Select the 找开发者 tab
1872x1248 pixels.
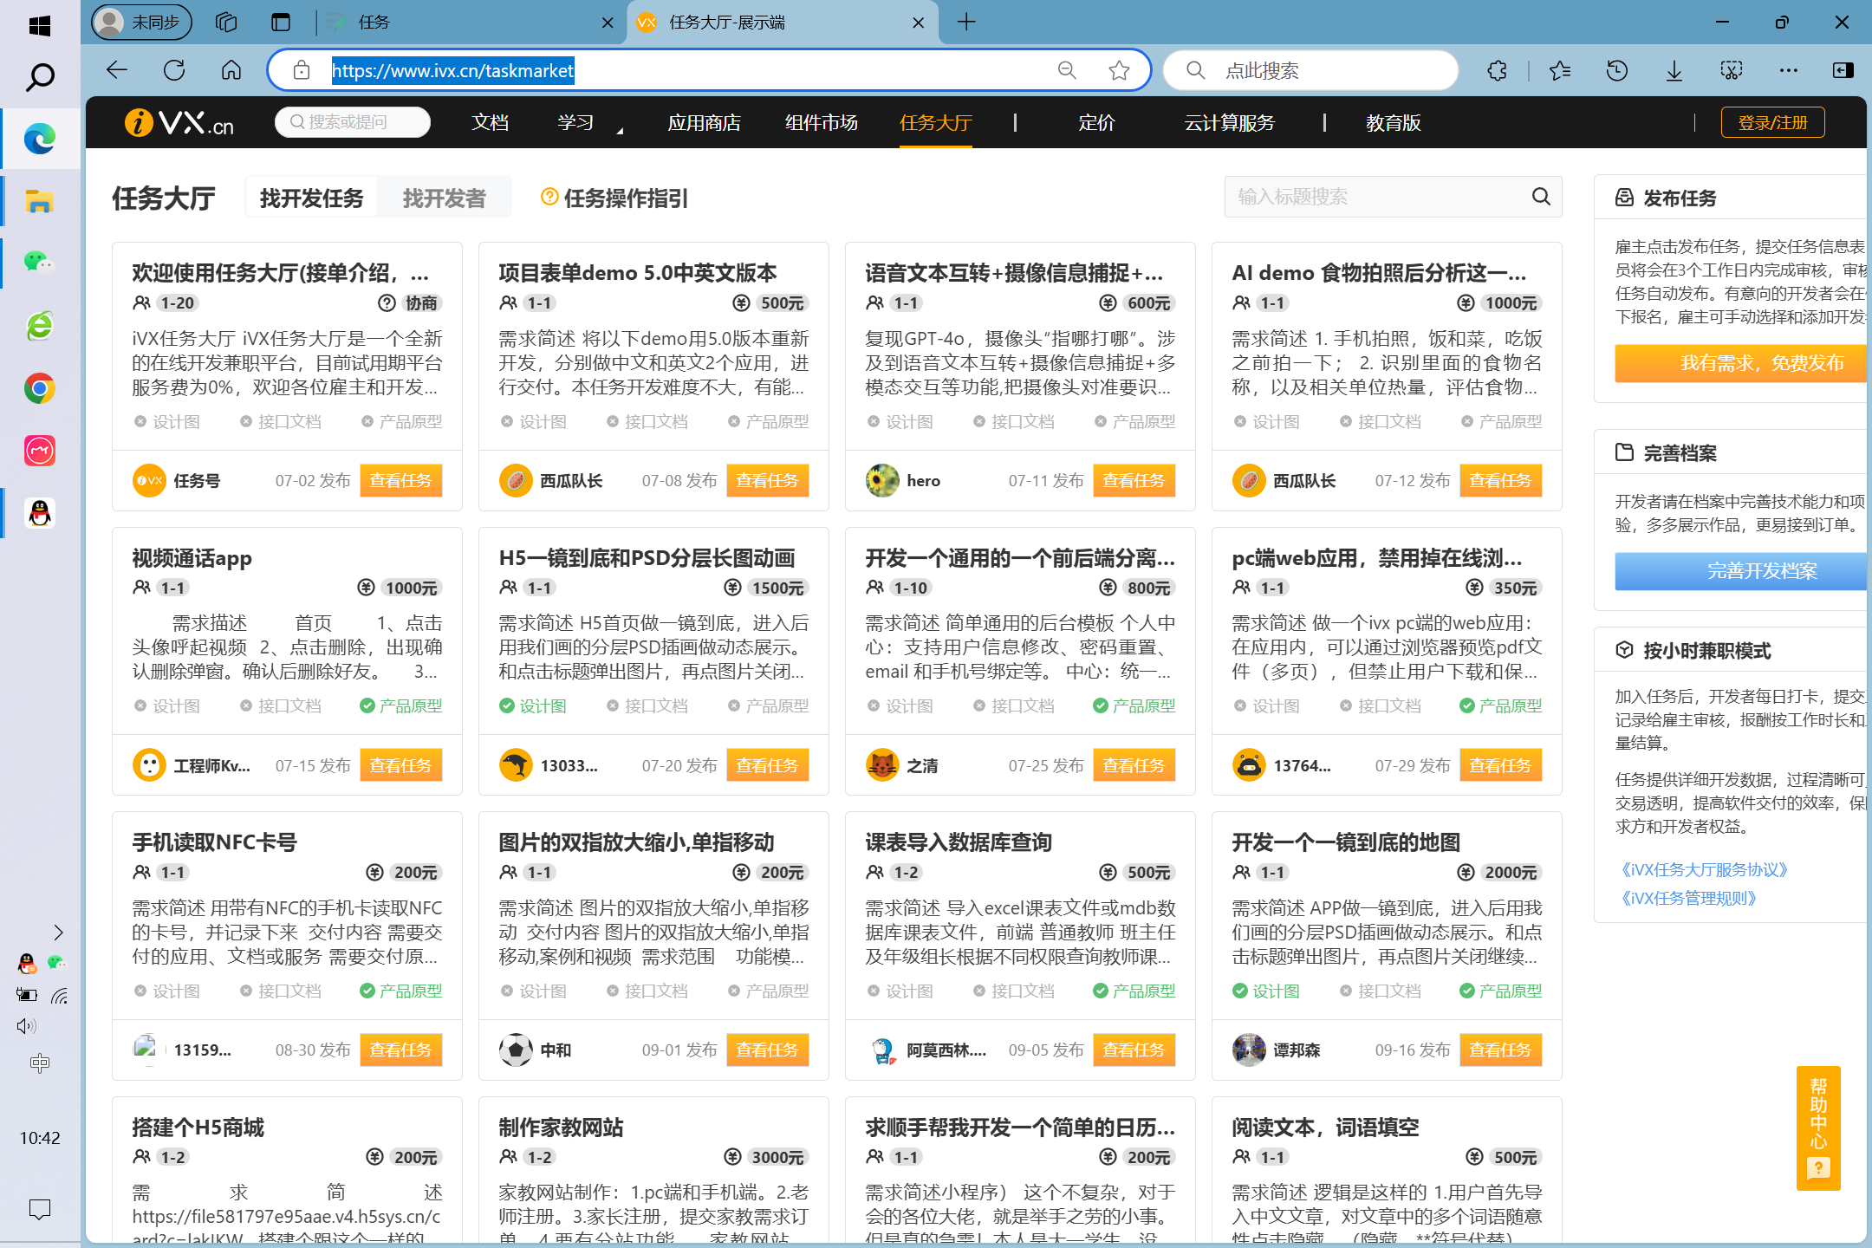pyautogui.click(x=444, y=198)
